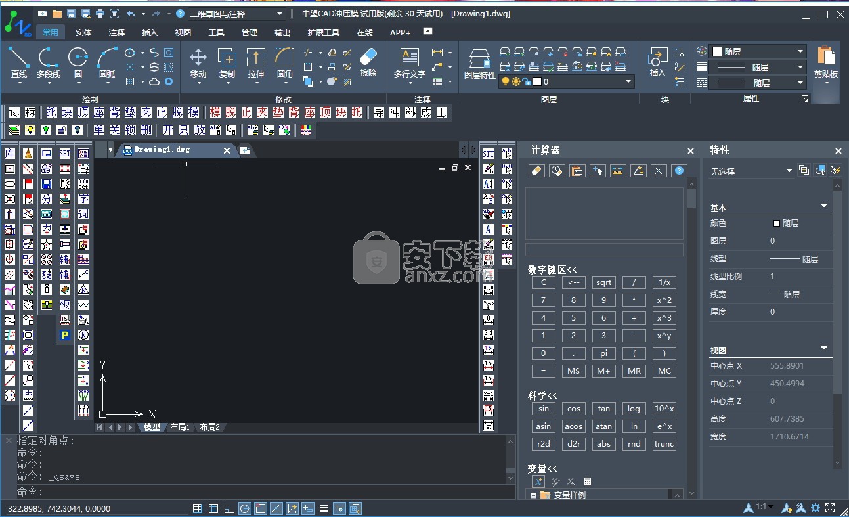849x517 pixels.
Task: Click the pi calculator button
Action: (x=603, y=353)
